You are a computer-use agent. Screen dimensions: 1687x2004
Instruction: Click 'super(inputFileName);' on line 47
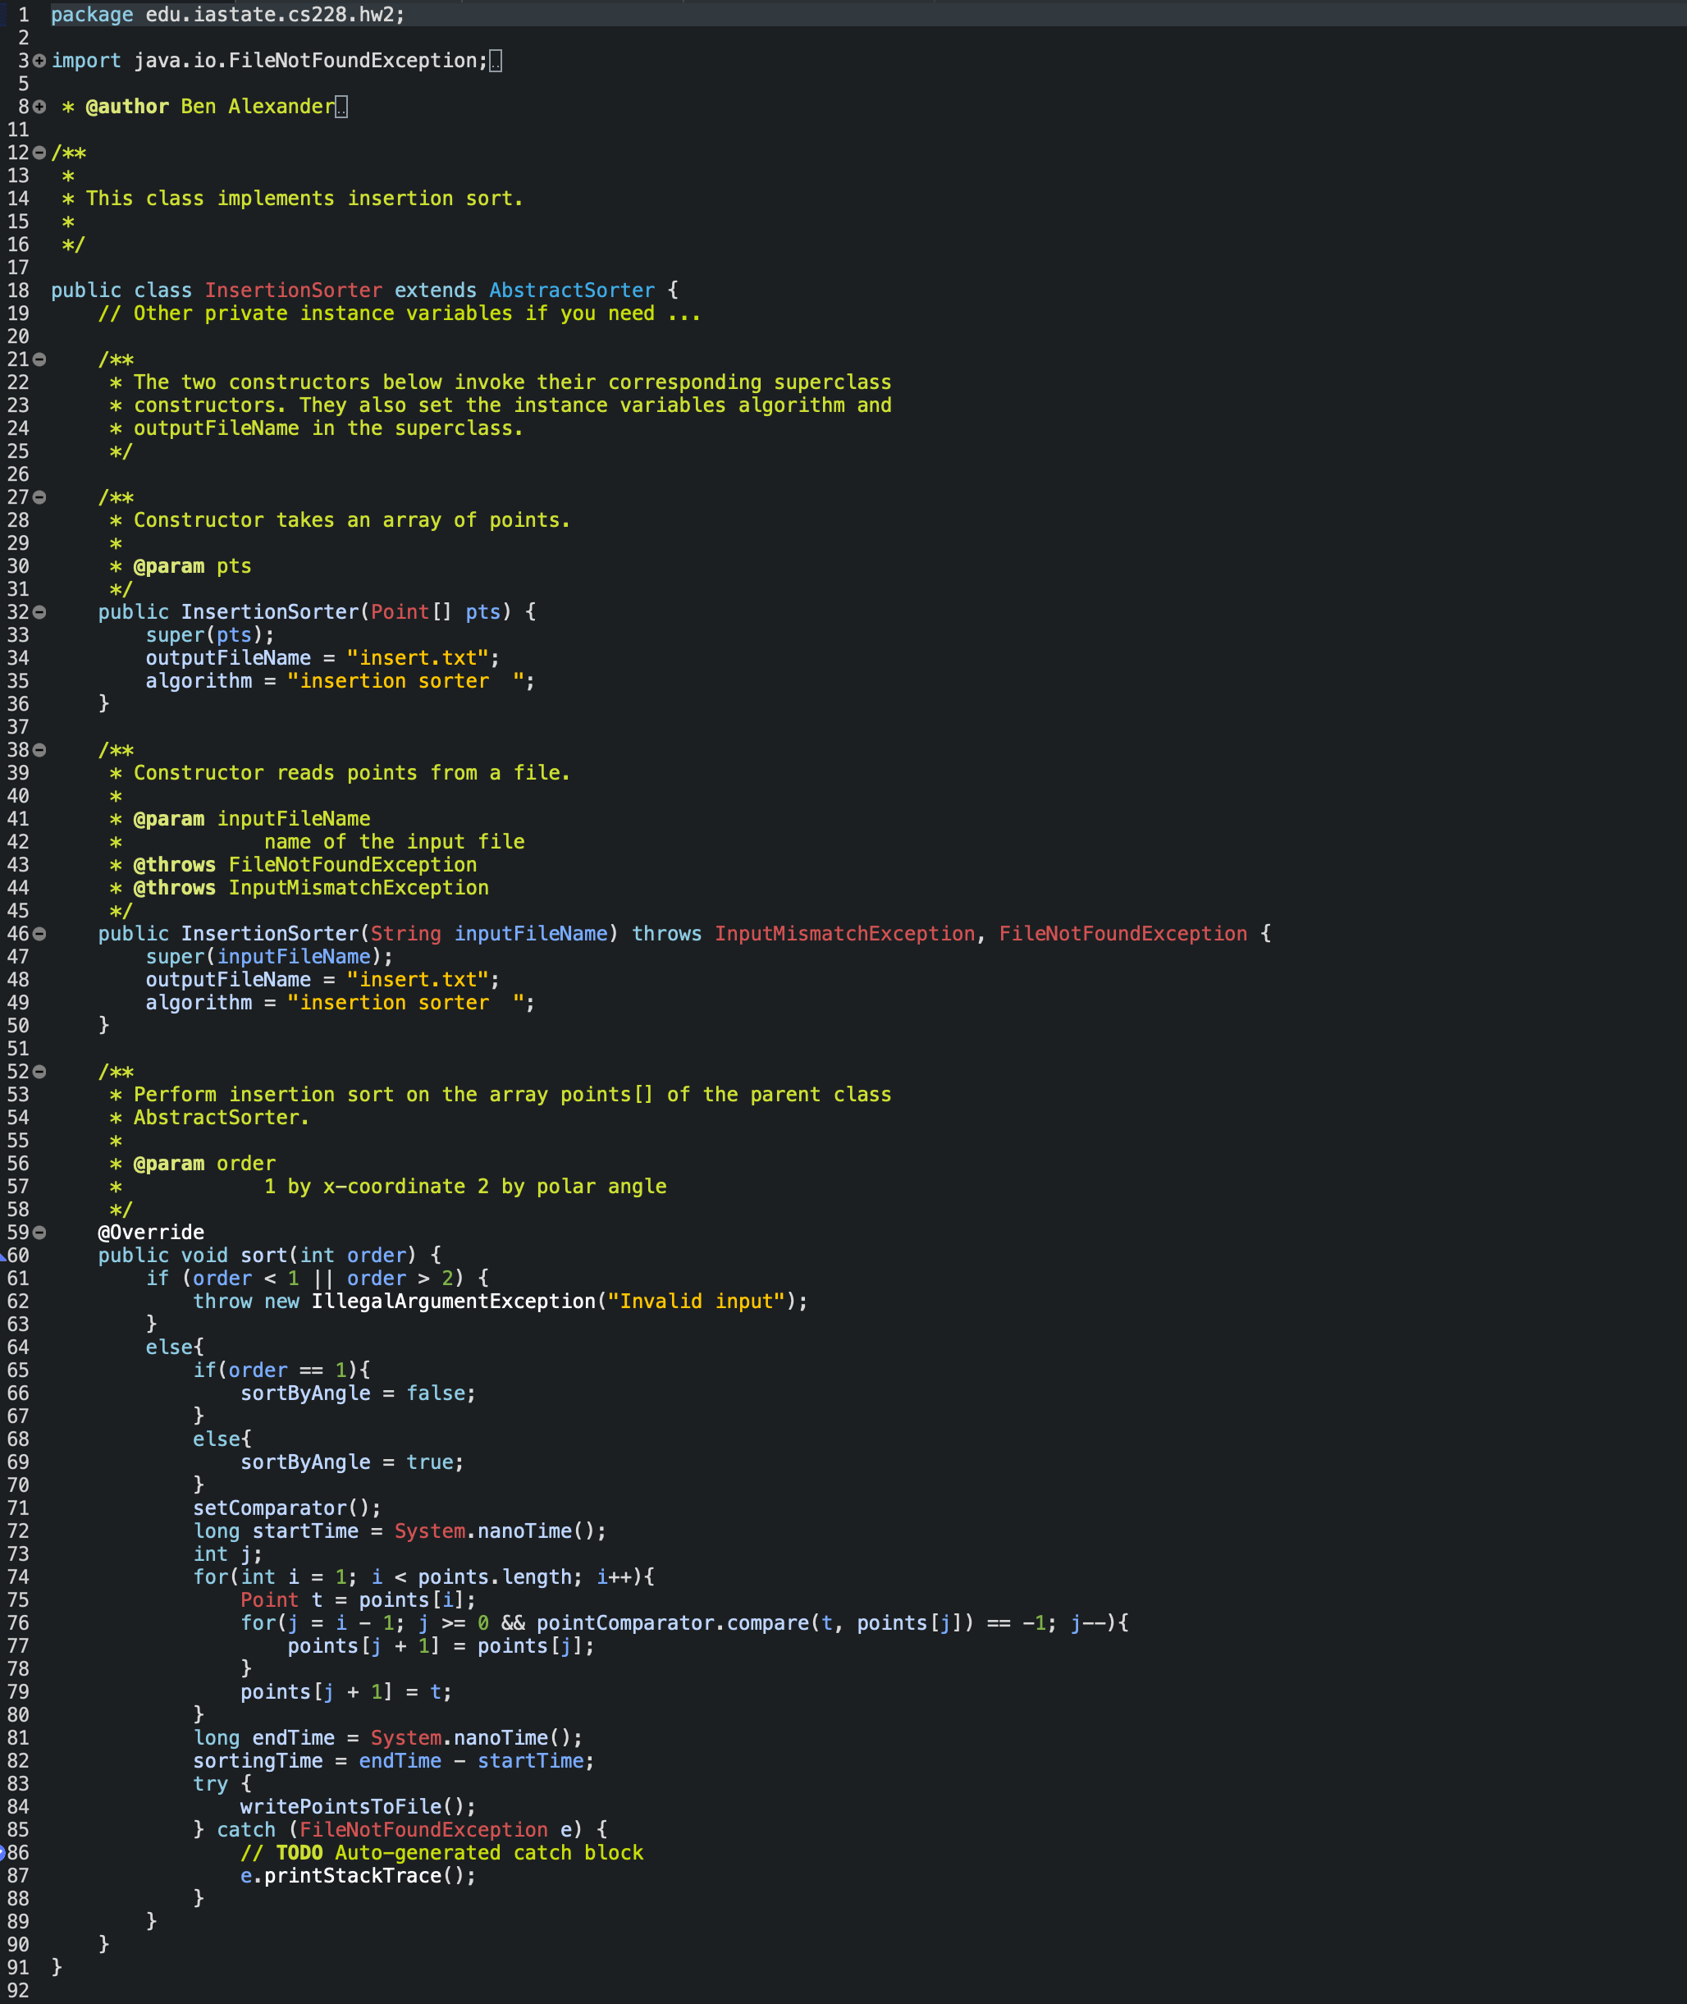(269, 957)
